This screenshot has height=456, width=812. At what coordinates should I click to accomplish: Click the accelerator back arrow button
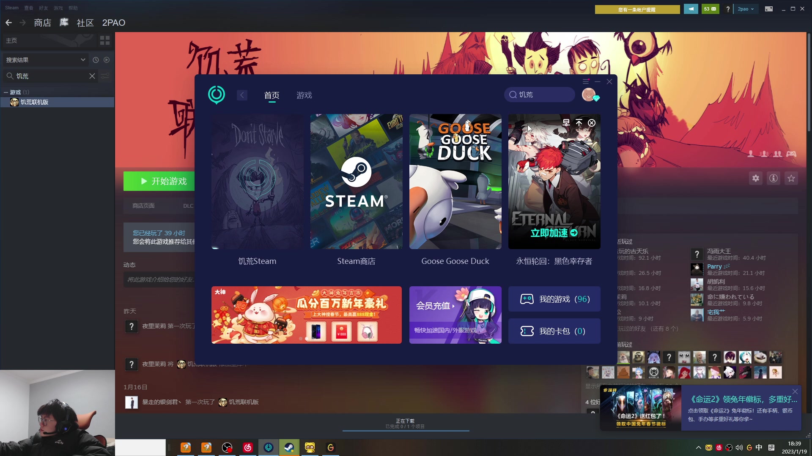pyautogui.click(x=242, y=95)
